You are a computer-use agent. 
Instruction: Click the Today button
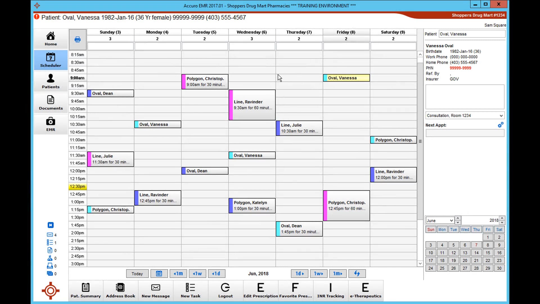137,273
